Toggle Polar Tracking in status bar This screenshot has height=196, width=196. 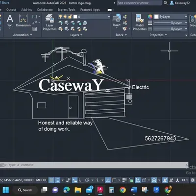87,180
